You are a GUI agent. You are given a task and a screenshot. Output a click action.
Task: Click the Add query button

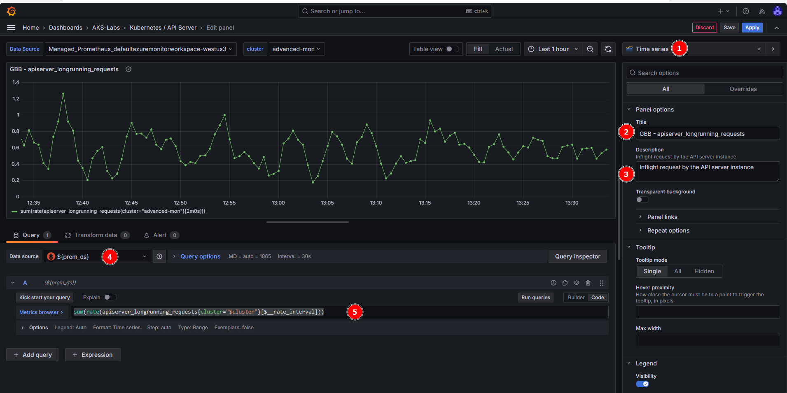pos(33,355)
